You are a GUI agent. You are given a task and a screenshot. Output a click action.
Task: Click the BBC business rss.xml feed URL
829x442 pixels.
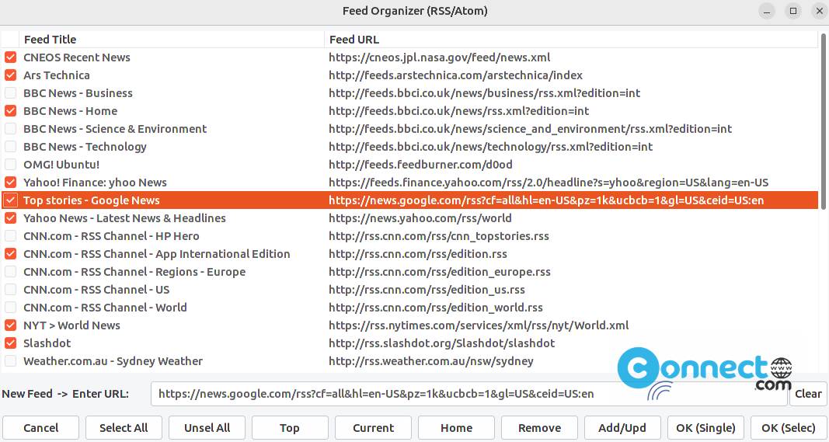pos(484,93)
